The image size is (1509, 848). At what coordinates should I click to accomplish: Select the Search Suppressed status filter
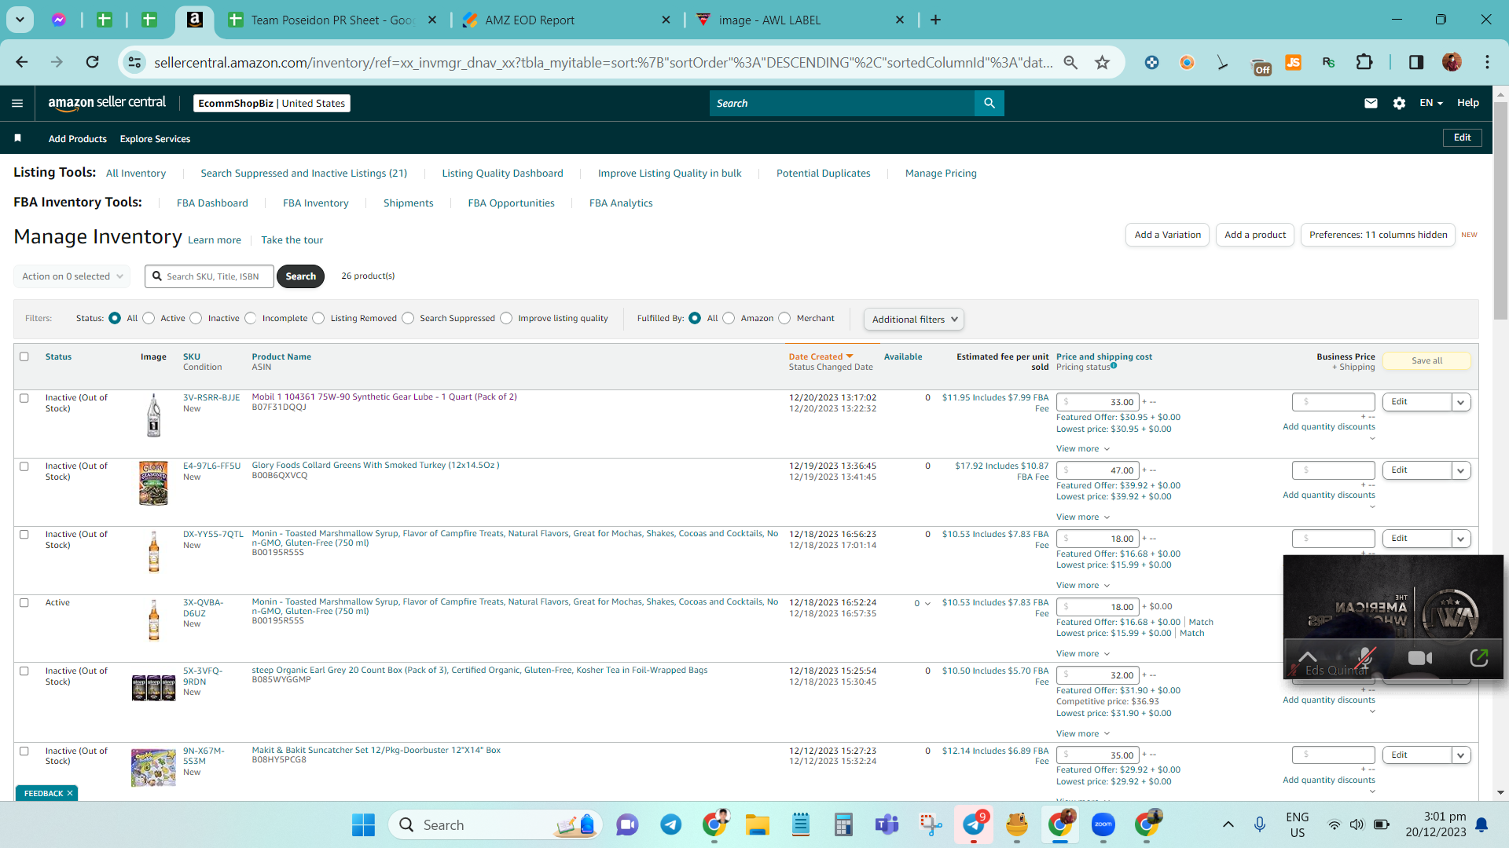coord(408,318)
